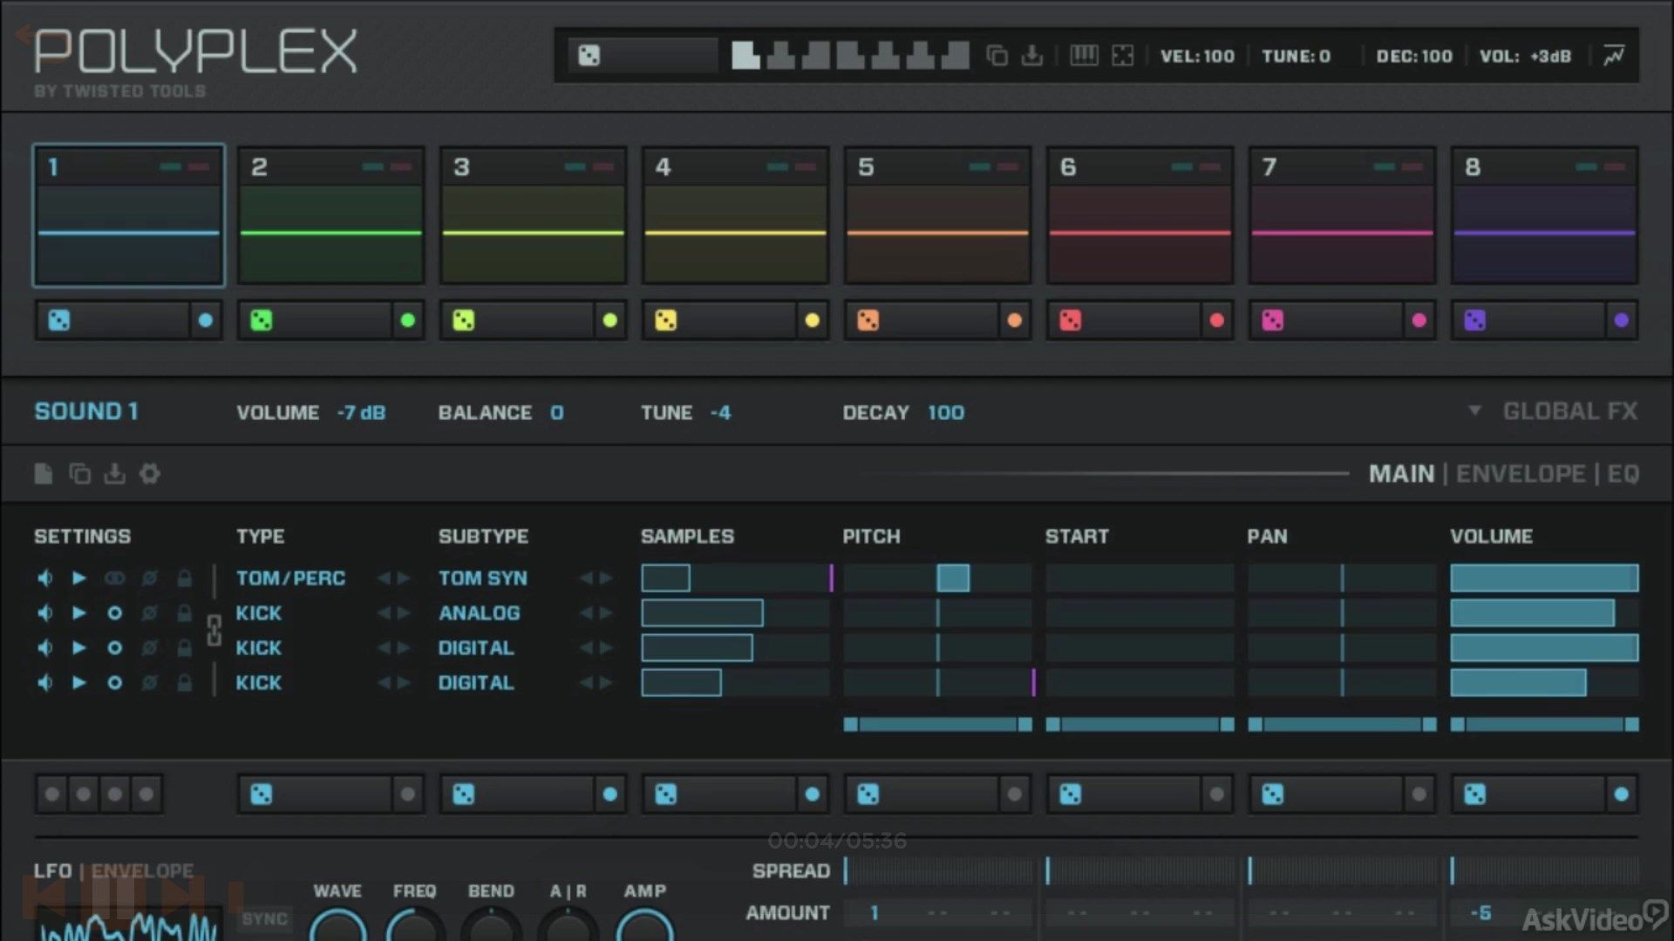Select the LFO modulation tab
The width and height of the screenshot is (1674, 941).
point(52,870)
